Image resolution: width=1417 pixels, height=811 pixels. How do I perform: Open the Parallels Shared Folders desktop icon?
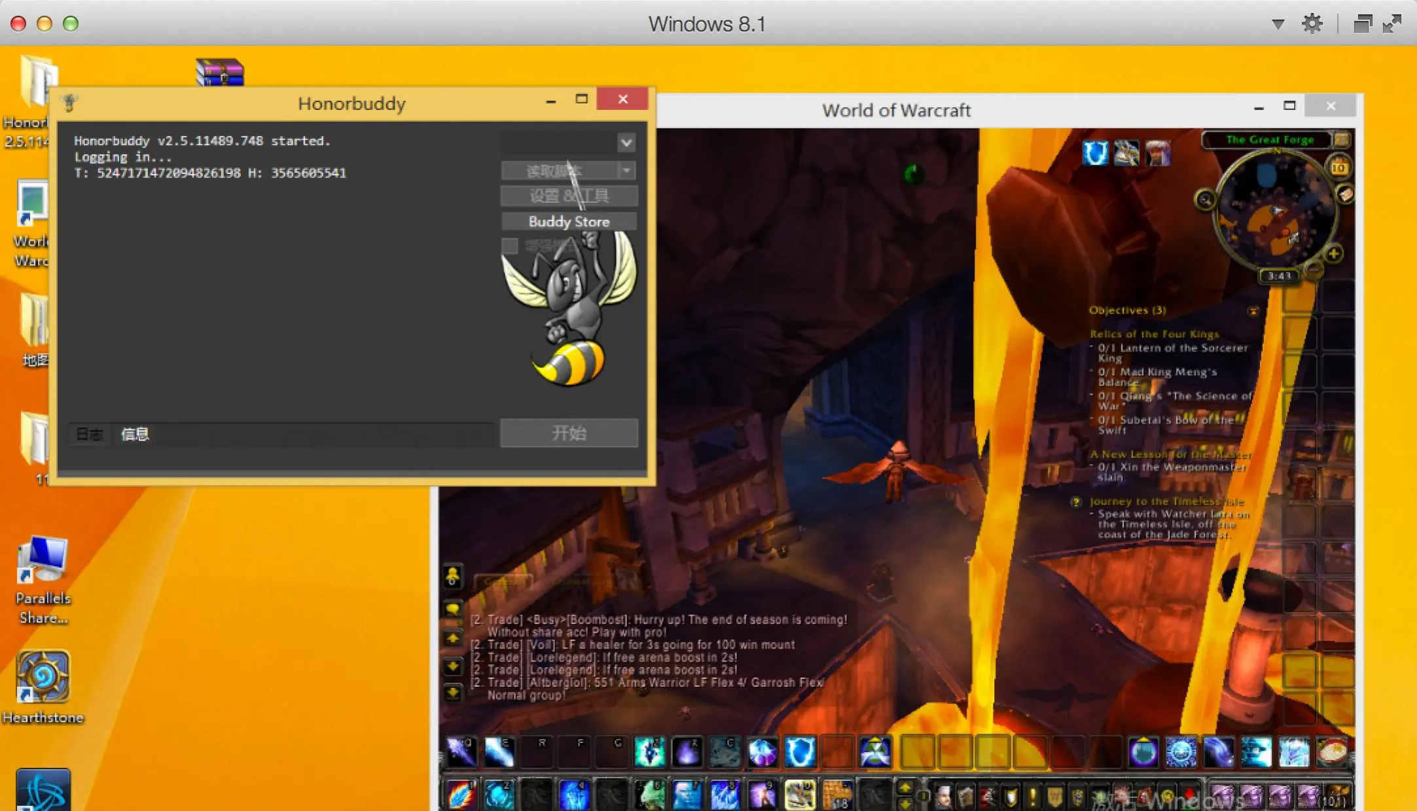(43, 580)
